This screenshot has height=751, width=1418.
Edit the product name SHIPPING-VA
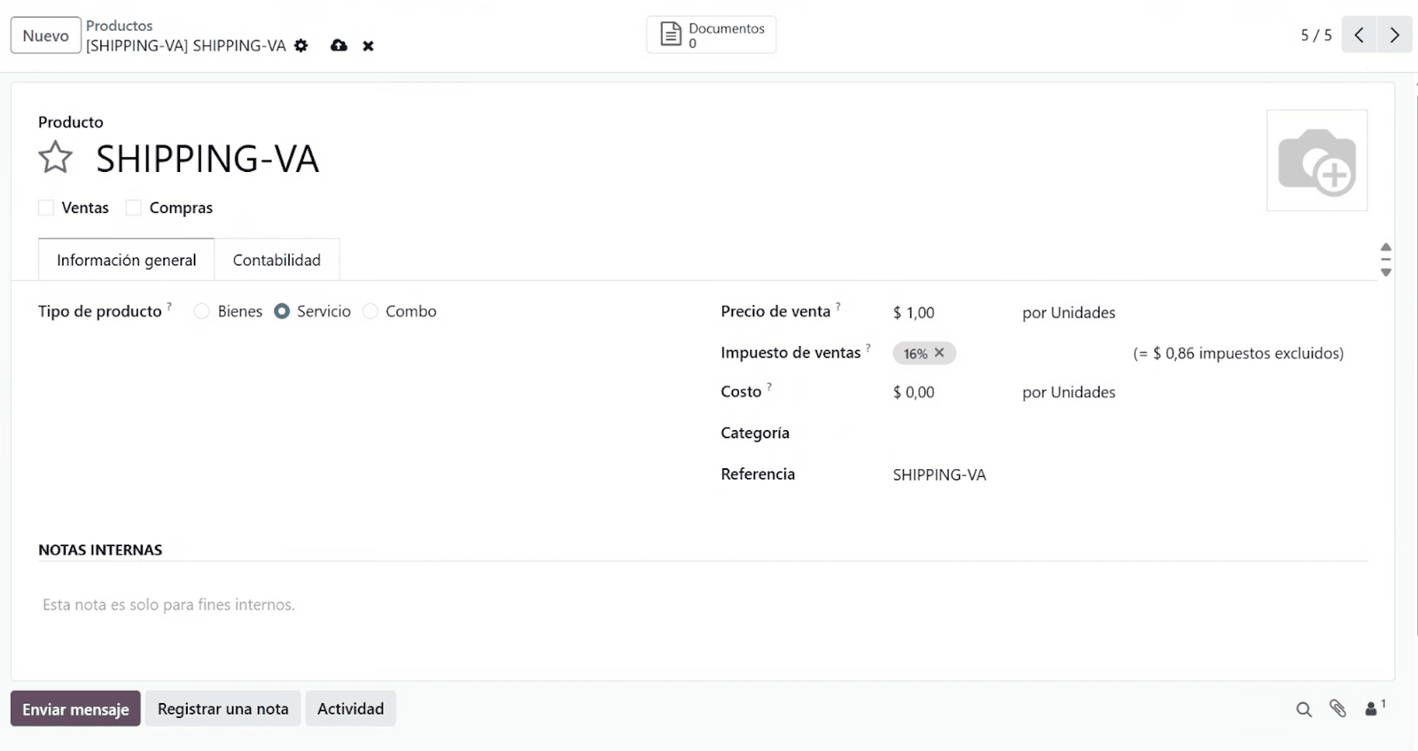[x=207, y=159]
